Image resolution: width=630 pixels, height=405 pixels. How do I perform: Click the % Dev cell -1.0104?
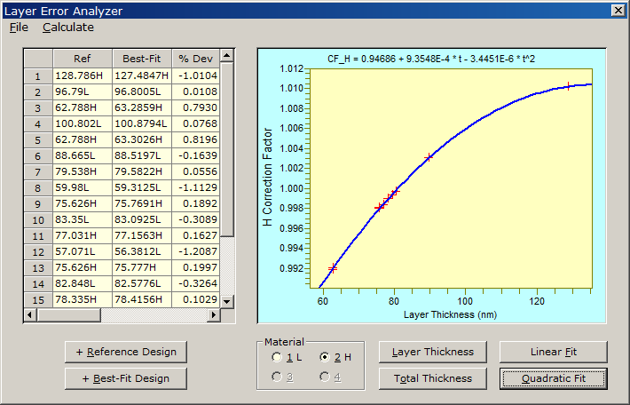point(196,75)
